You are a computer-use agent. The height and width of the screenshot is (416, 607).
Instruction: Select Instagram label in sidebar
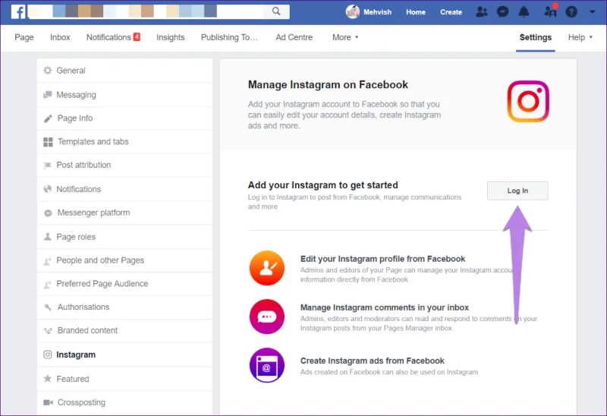76,355
